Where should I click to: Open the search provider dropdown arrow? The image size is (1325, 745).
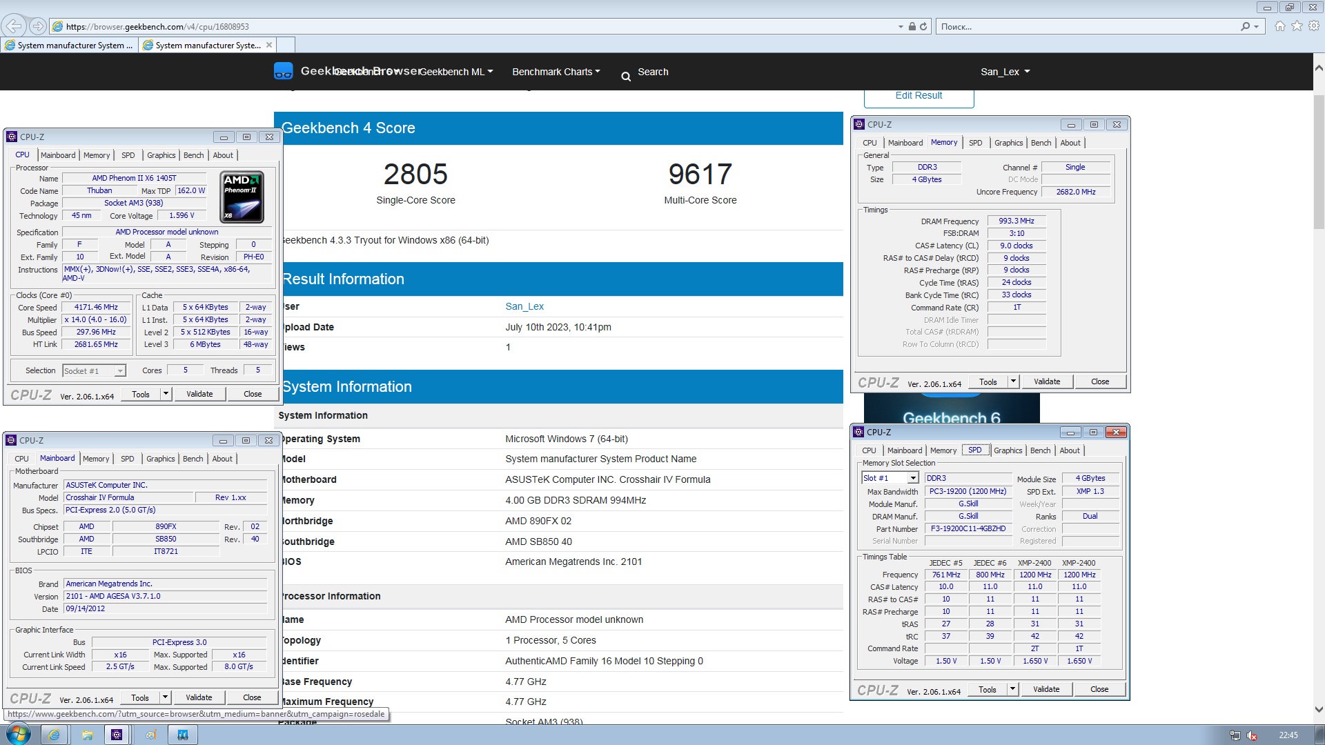(x=1257, y=26)
